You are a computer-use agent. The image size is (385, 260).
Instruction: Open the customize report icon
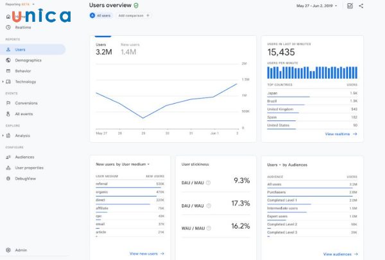tap(350, 6)
